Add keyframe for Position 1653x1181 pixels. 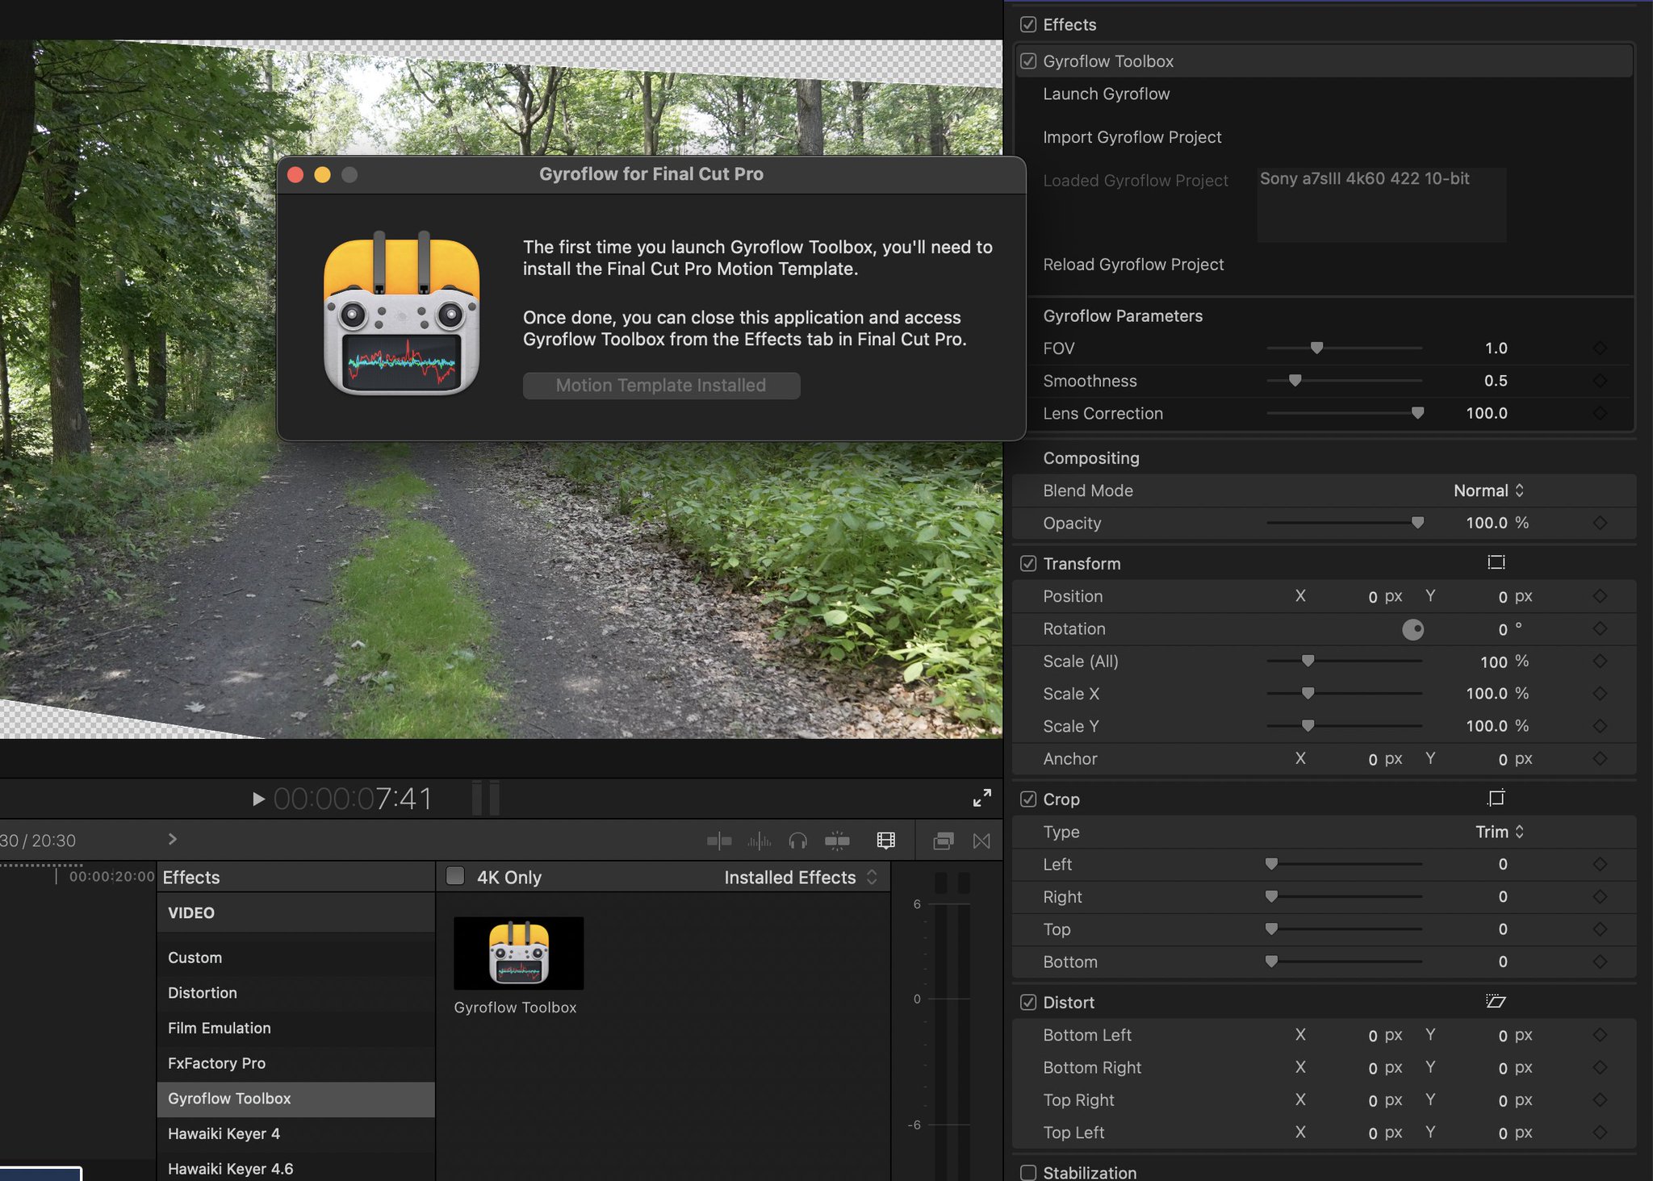pos(1600,596)
